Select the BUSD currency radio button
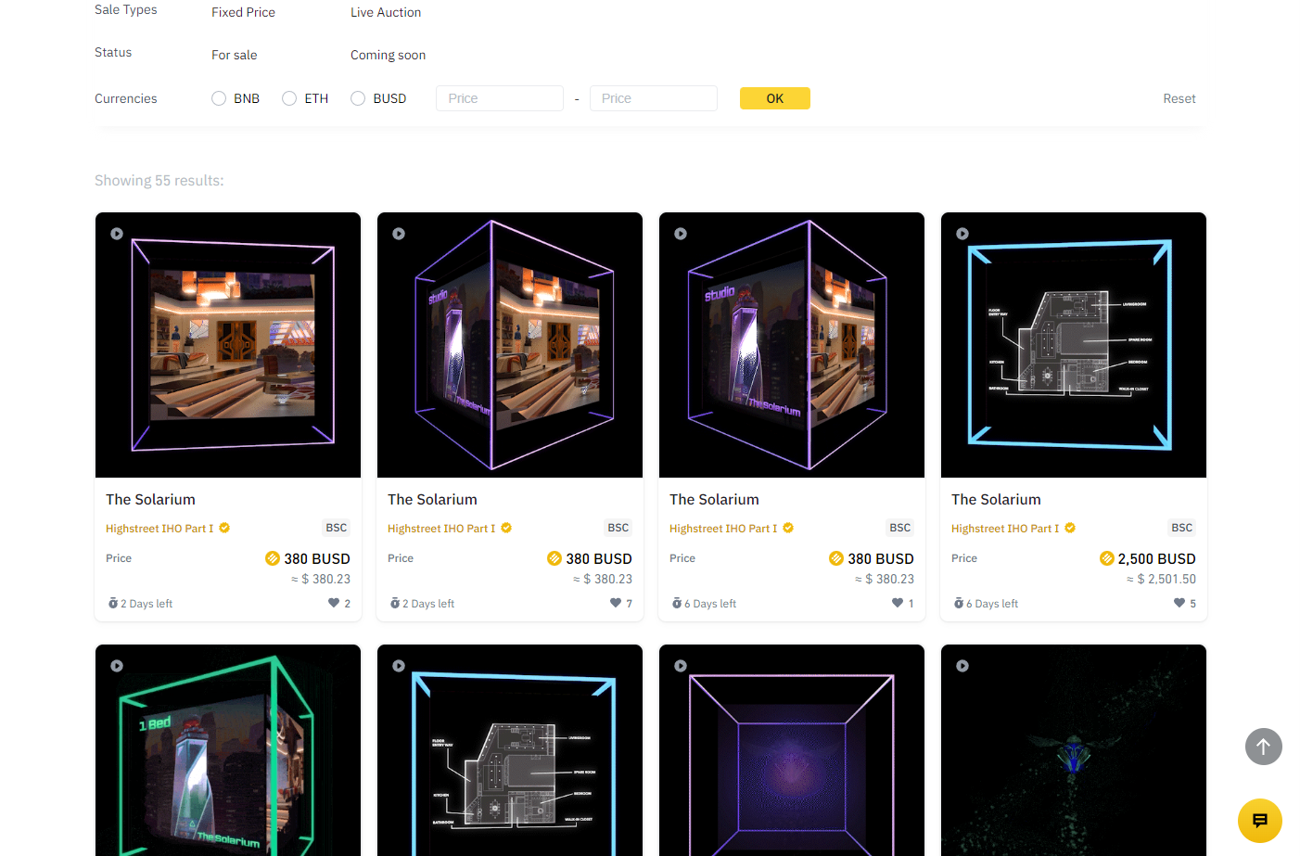Screen dimensions: 1300x856 tap(358, 98)
